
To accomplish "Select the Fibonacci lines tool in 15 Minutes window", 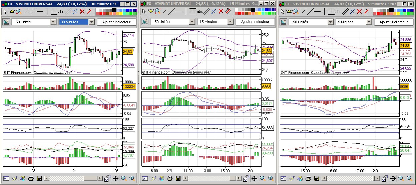I will coord(192,11).
